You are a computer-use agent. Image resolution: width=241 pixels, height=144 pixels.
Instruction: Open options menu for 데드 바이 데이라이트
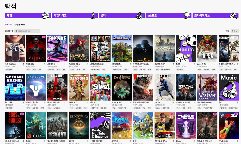pyautogui.click(x=195, y=103)
